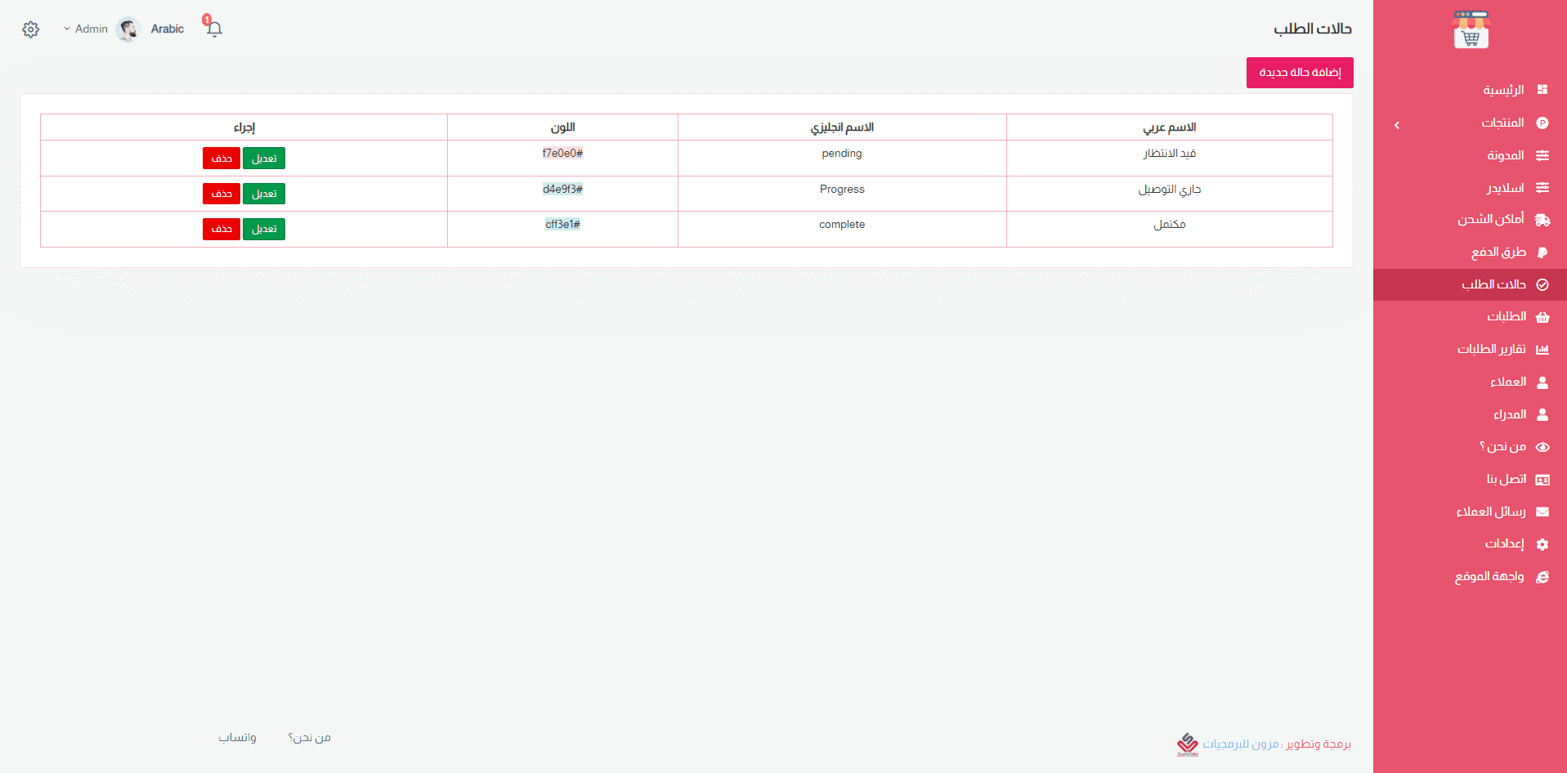Viewport: 1567px width, 773px height.
Task: Click the basket icon for orders
Action: point(1542,317)
